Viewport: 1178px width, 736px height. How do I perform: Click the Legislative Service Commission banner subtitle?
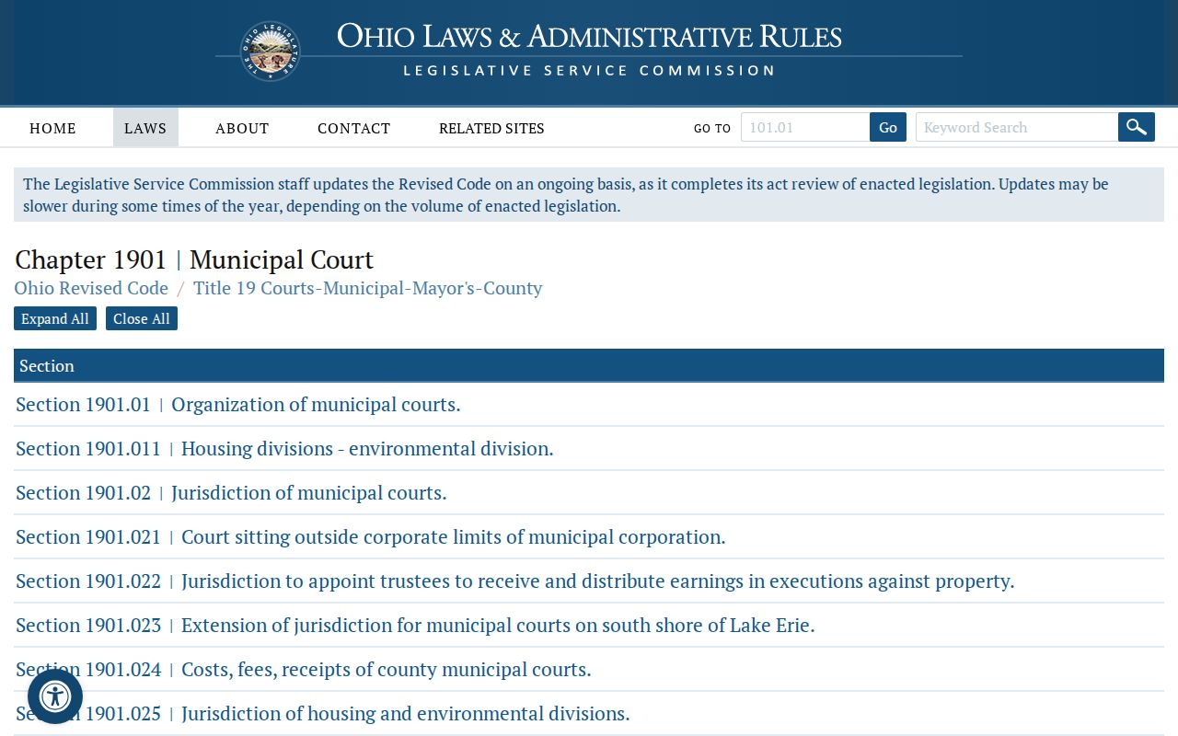[589, 70]
